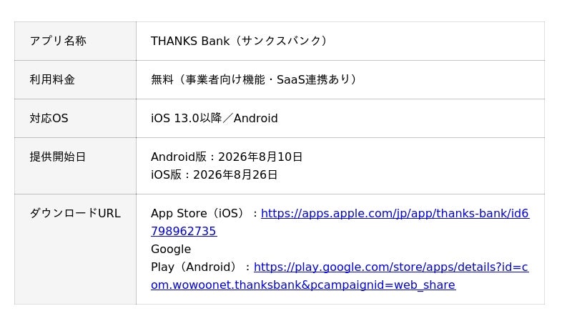Screen dimensions: 572x326
Task: Click the 無料 pricing text
Action: pyautogui.click(x=162, y=79)
